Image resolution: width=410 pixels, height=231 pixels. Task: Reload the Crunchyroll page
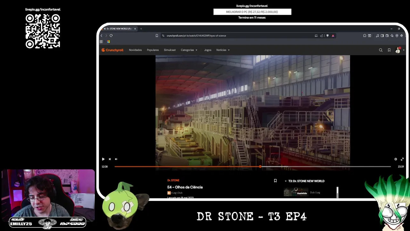click(111, 36)
